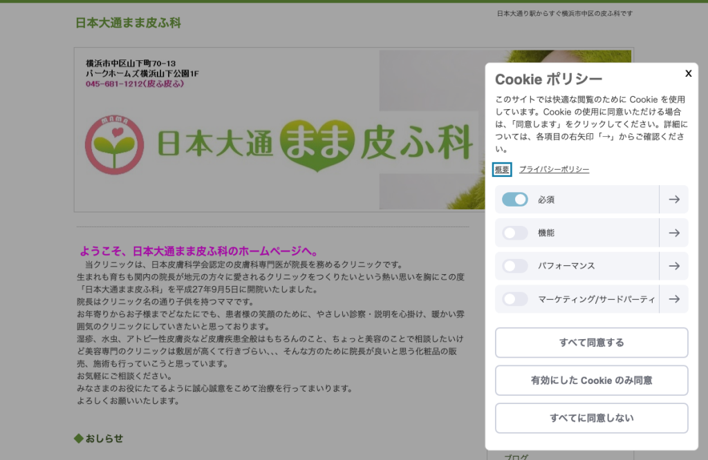Click the 機能 label text
Image resolution: width=708 pixels, height=460 pixels.
(x=546, y=233)
